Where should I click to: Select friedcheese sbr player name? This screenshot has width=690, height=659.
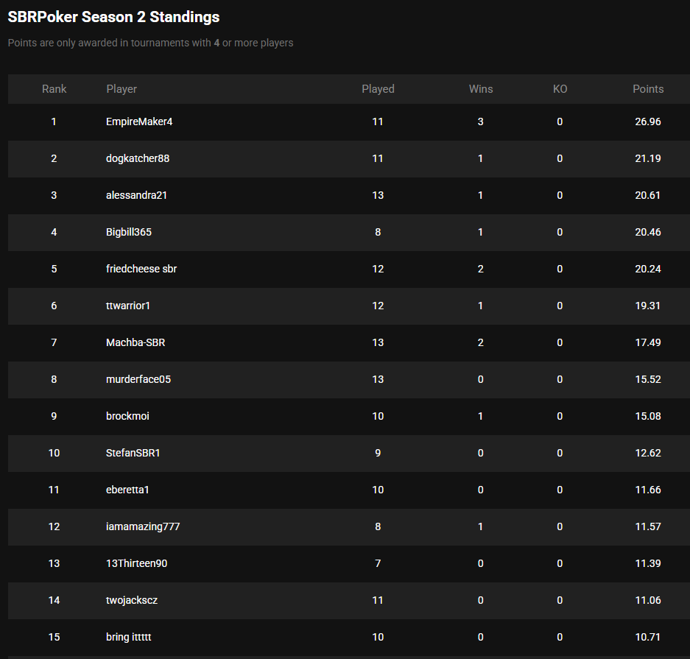(141, 269)
